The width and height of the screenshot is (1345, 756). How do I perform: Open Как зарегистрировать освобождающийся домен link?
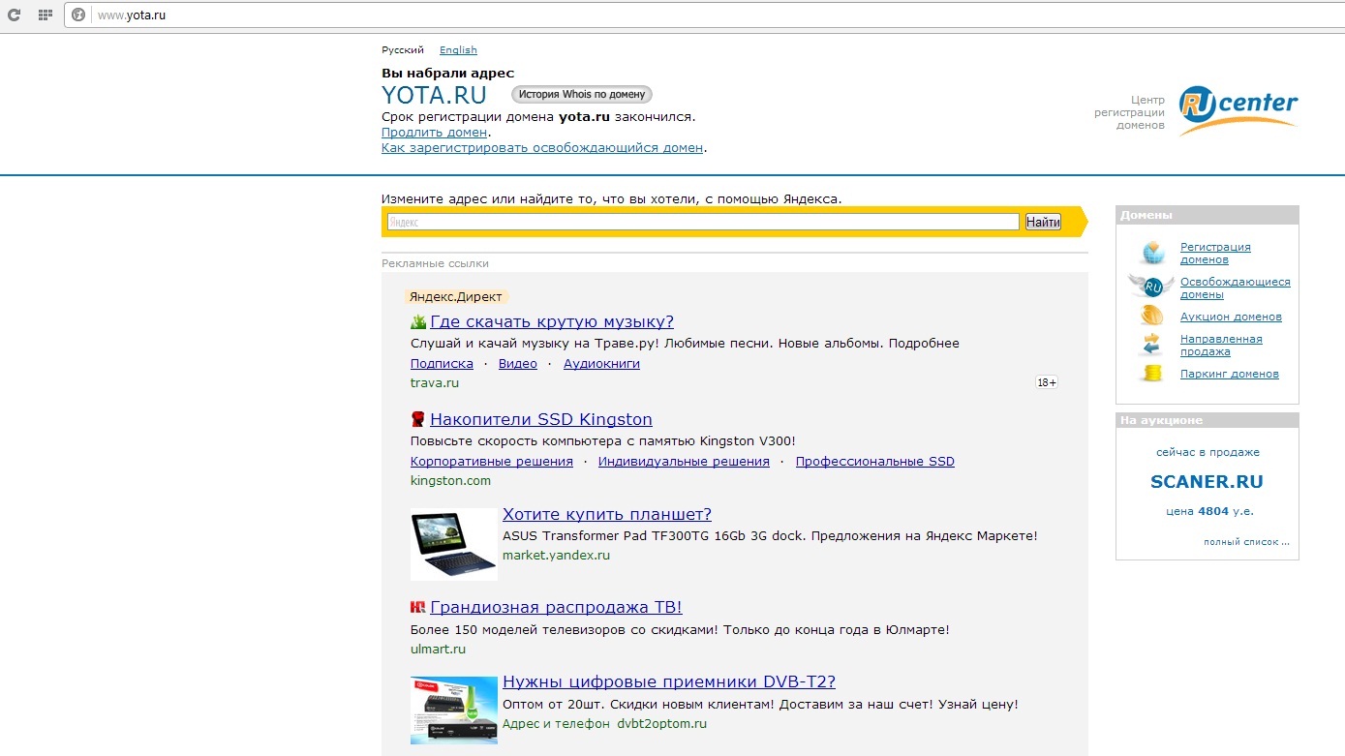tap(542, 148)
